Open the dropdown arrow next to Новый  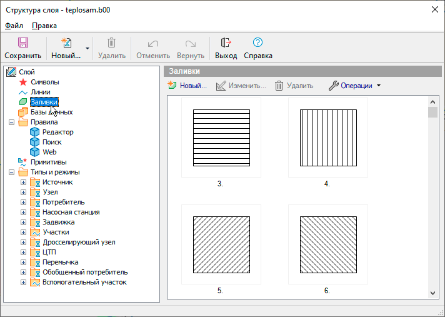pos(87,48)
